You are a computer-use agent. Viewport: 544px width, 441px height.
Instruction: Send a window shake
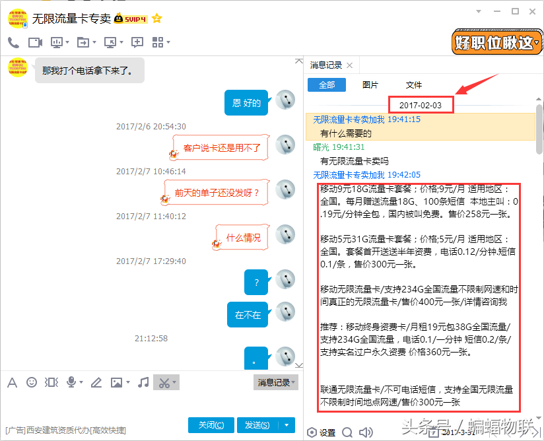pos(51,382)
